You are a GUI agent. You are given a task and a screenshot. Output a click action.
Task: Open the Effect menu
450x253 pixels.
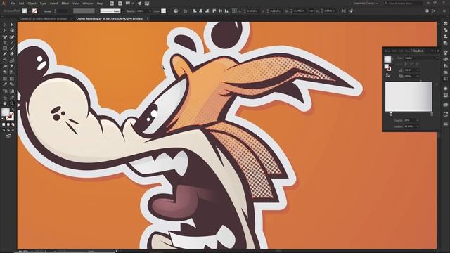65,4
